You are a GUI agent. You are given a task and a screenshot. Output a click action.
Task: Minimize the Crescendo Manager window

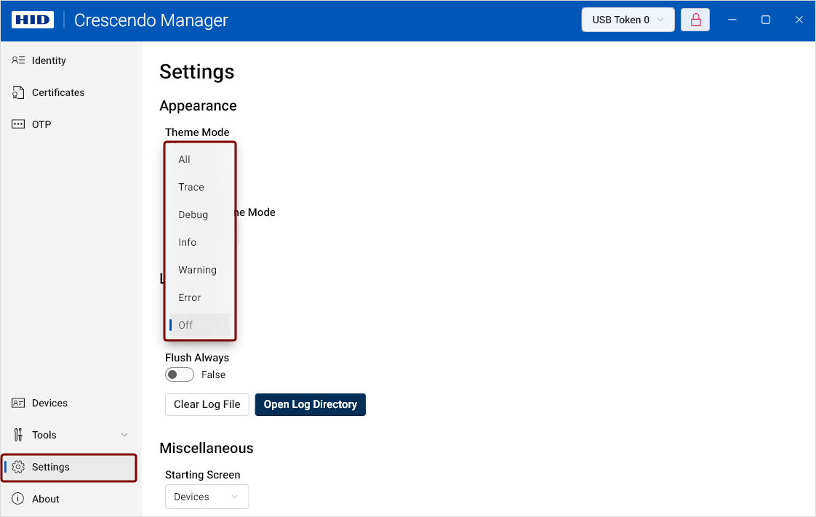[732, 20]
